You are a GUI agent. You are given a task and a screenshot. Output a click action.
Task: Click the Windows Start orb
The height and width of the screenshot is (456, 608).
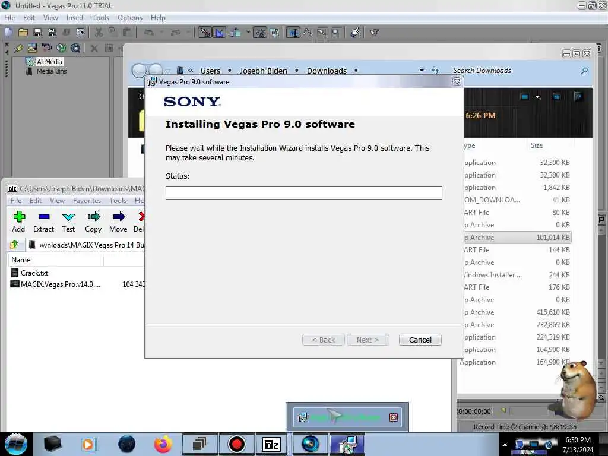[x=16, y=444]
